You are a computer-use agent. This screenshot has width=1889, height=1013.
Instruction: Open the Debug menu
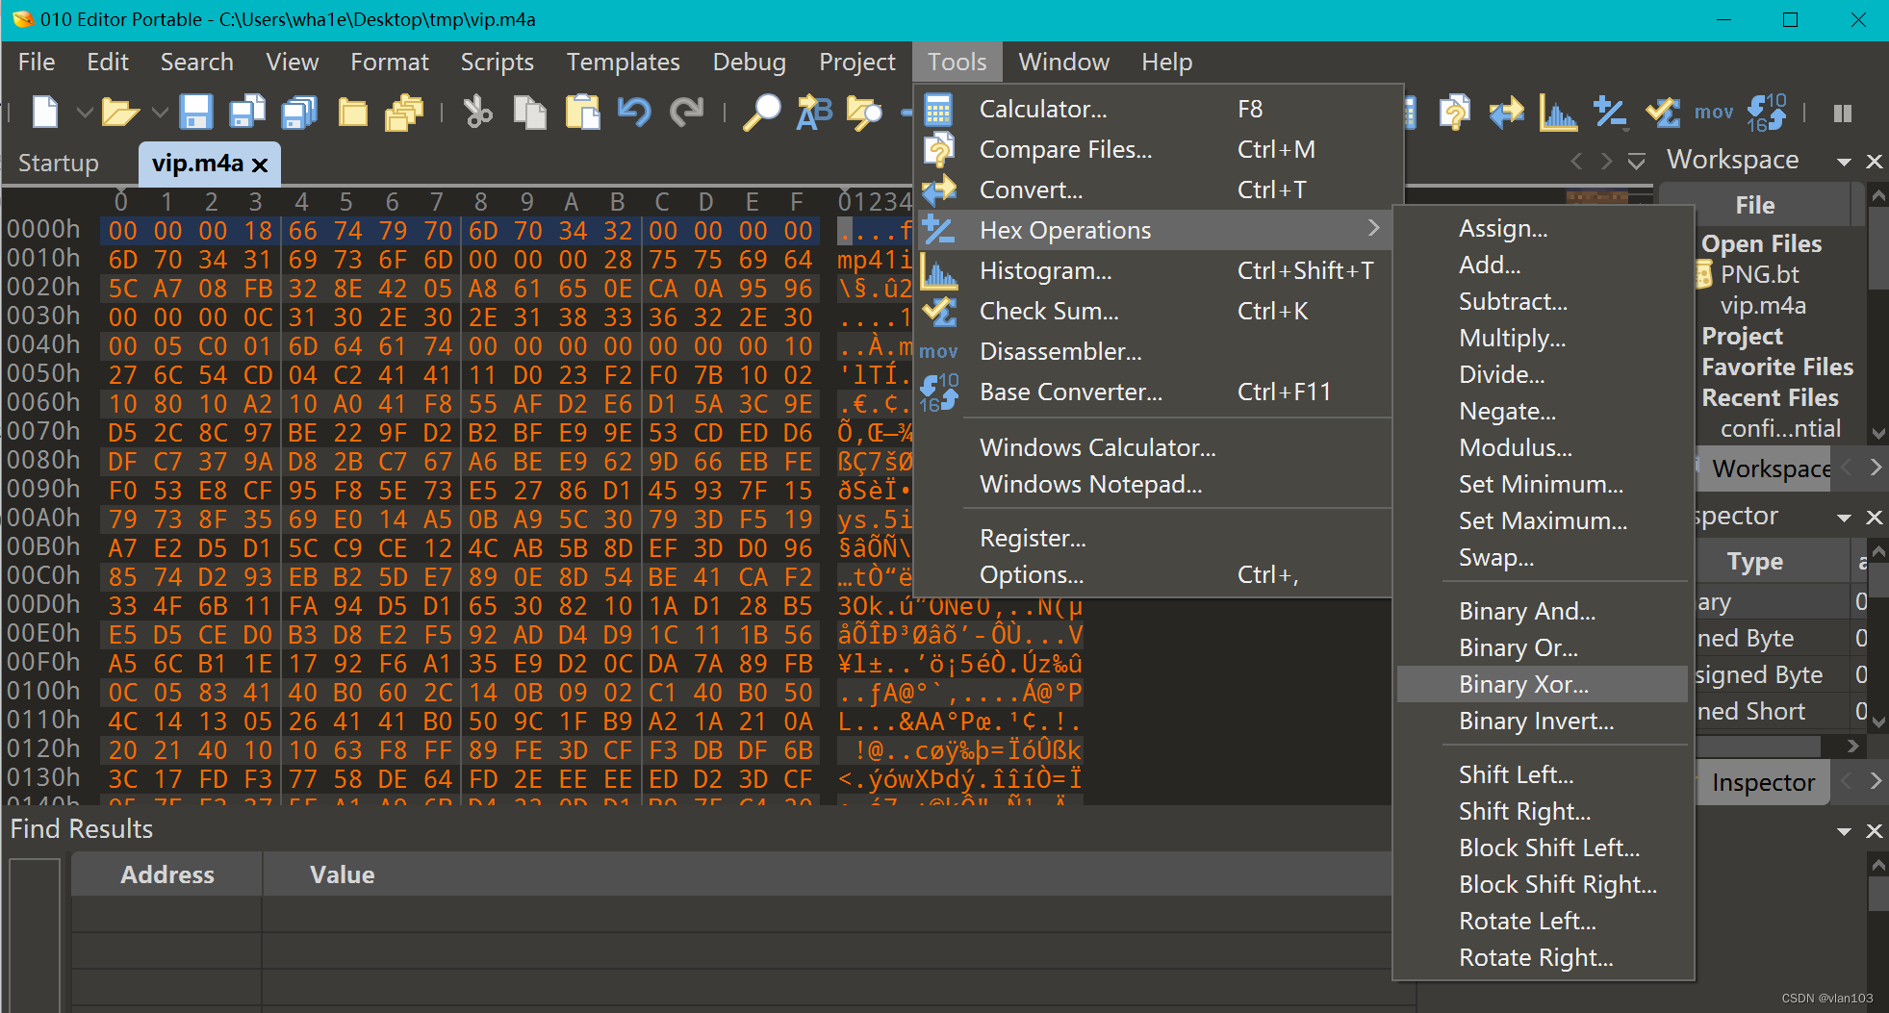[749, 62]
